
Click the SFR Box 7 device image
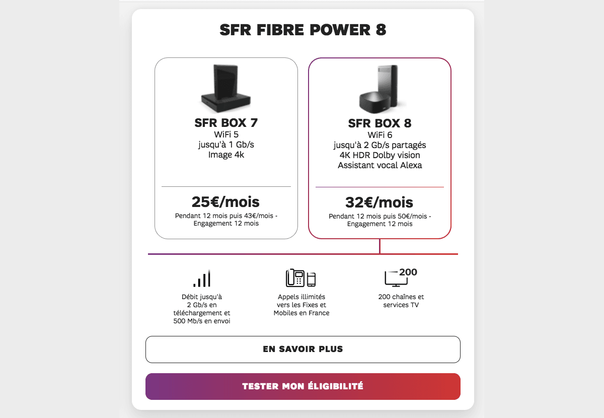pos(225,88)
